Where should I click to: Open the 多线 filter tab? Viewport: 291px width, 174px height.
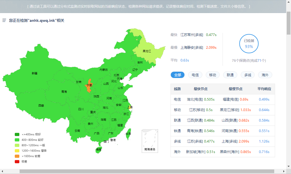coord(248,75)
